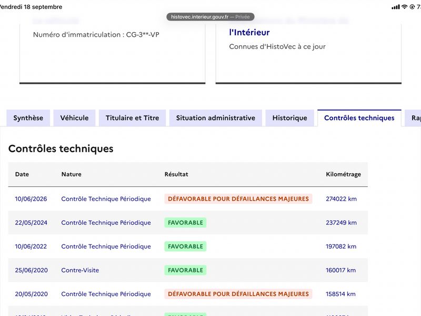Tap the histovec.interieur.gouv.fr address pill
The height and width of the screenshot is (316, 421).
(x=210, y=17)
